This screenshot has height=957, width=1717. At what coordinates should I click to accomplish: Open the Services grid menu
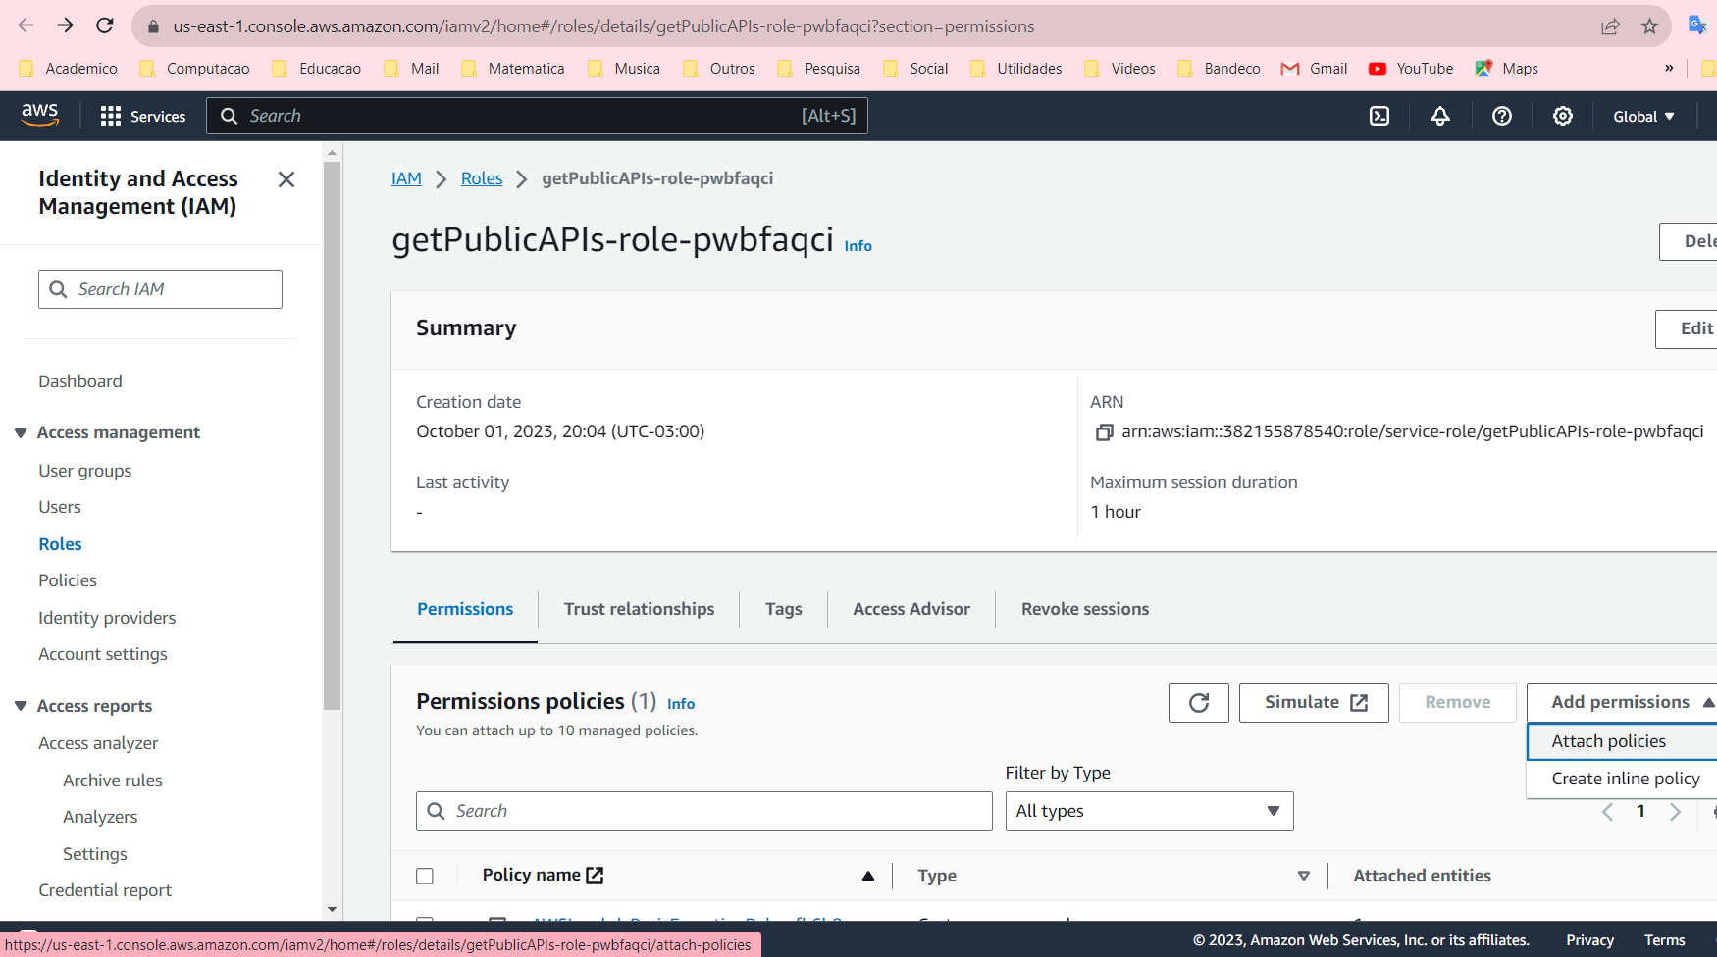point(143,116)
